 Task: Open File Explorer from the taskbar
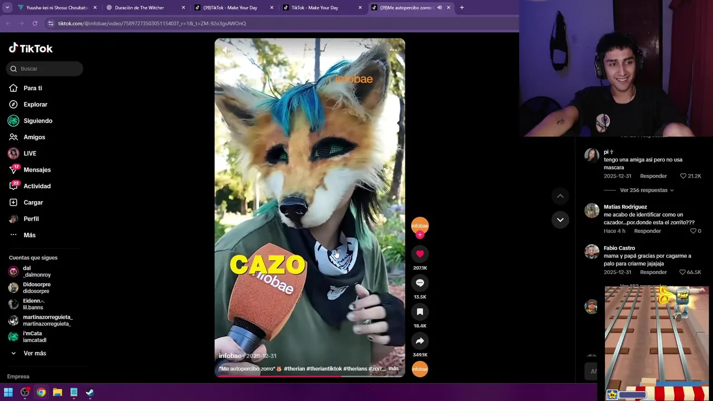[57, 392]
